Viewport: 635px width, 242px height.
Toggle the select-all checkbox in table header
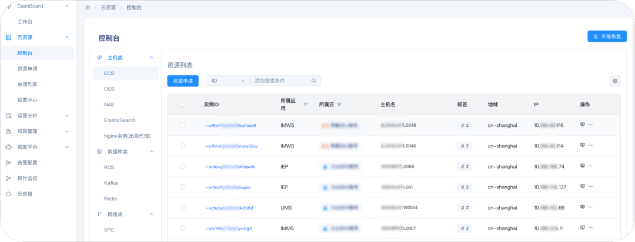pos(183,105)
